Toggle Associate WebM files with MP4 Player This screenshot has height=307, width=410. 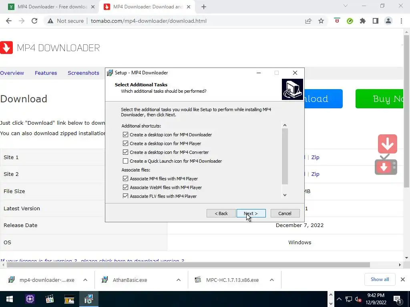tap(125, 187)
